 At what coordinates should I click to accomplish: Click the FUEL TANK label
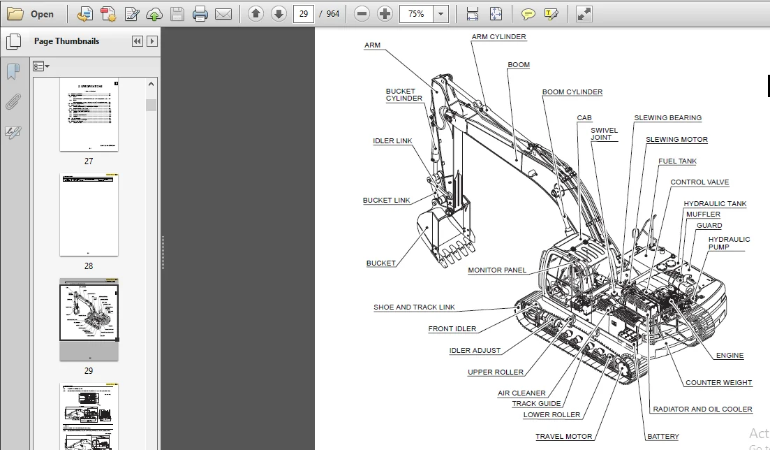coord(677,161)
